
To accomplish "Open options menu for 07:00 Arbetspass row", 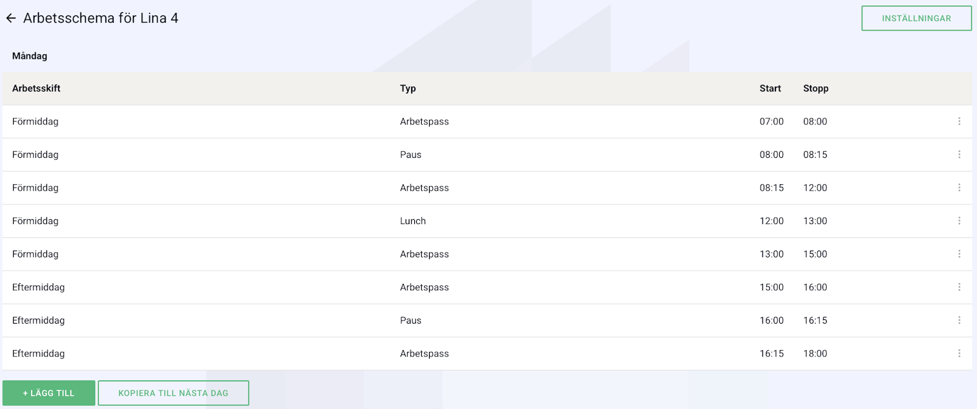I will click(x=959, y=121).
